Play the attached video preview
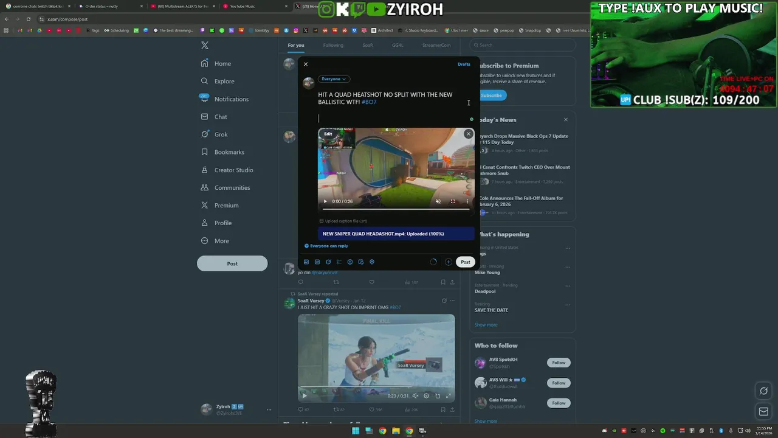This screenshot has width=778, height=438. (325, 201)
